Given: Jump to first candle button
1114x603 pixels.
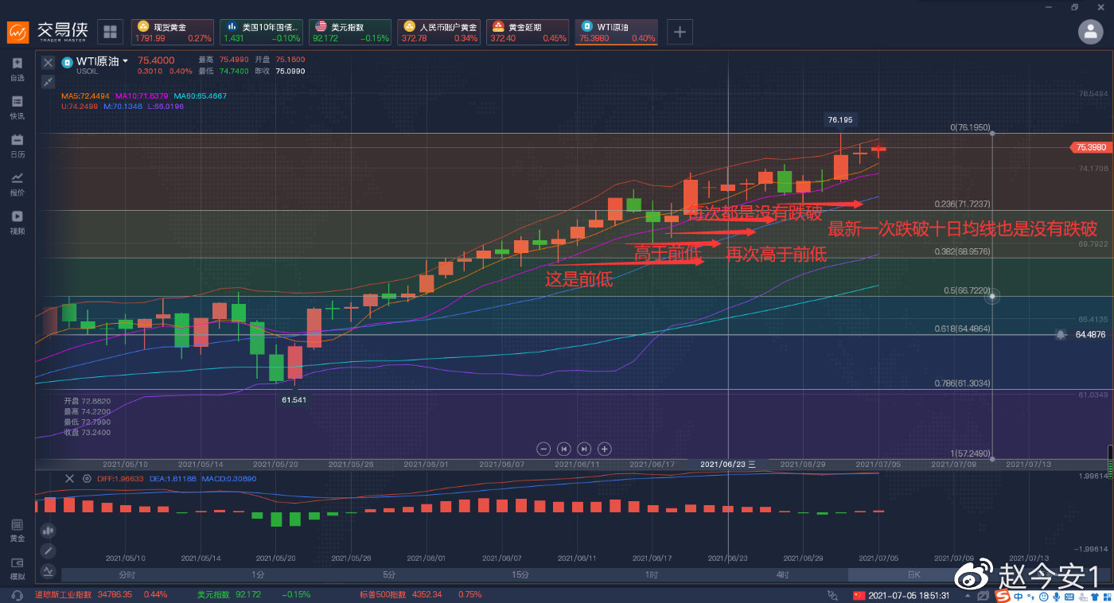Looking at the screenshot, I should [564, 449].
